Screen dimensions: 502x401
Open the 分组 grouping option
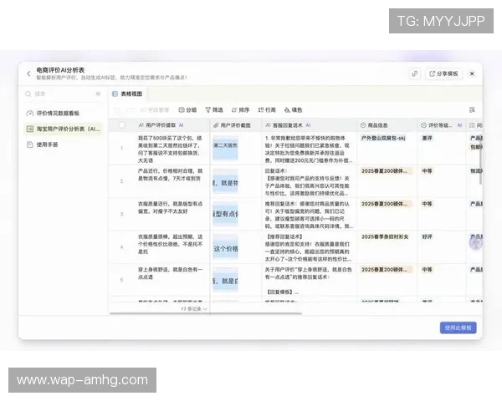[x=187, y=110]
